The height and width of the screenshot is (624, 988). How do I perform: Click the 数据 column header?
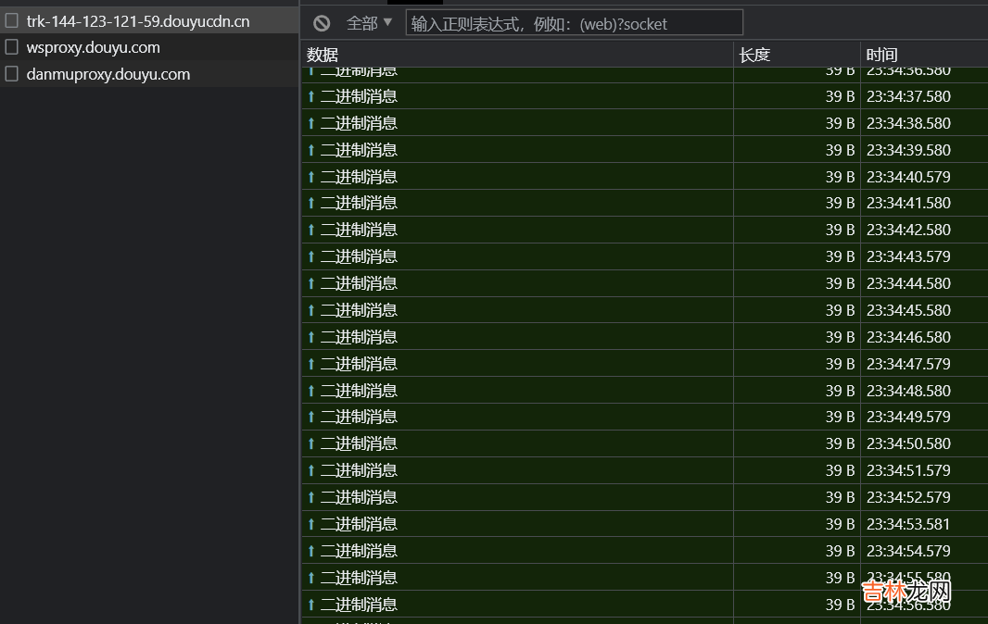[323, 55]
